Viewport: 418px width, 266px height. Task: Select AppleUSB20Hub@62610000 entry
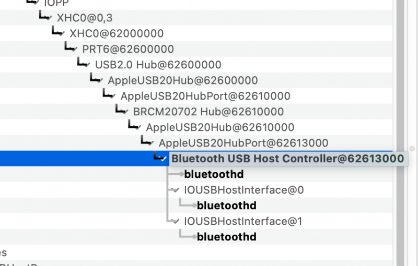coord(220,127)
